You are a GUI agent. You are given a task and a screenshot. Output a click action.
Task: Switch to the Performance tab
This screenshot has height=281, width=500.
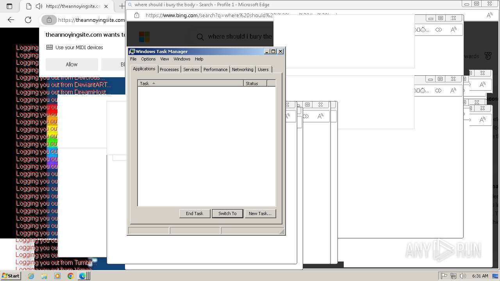click(x=215, y=69)
